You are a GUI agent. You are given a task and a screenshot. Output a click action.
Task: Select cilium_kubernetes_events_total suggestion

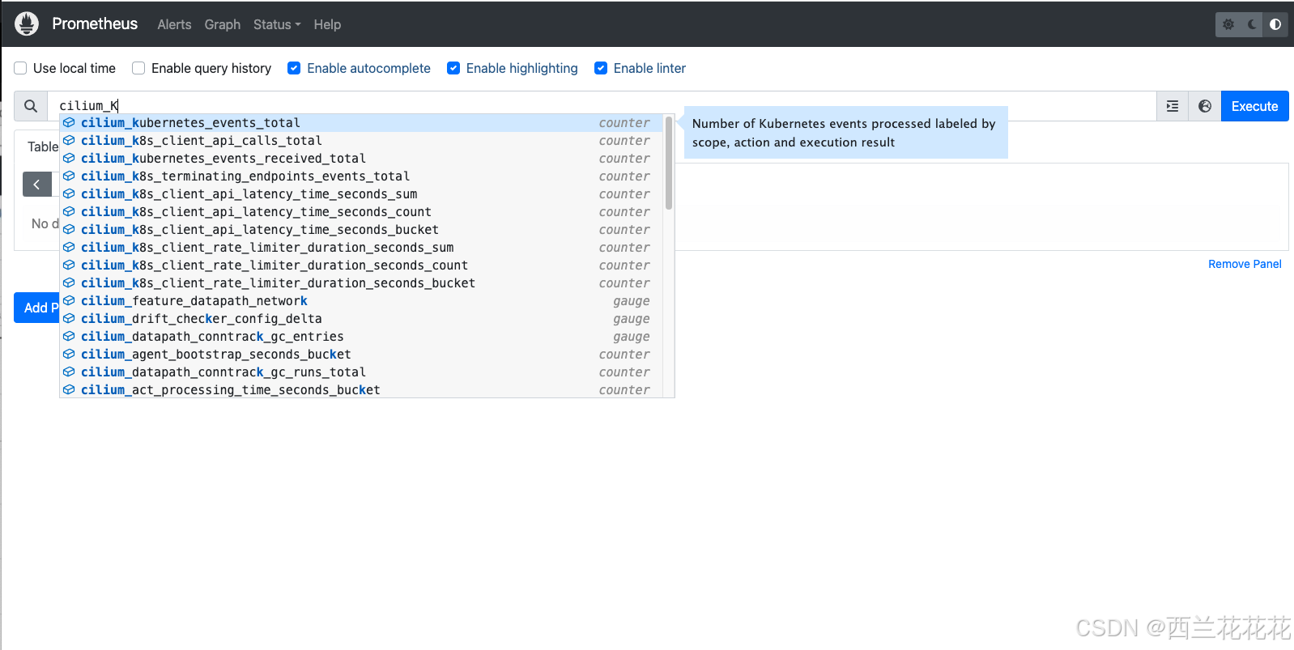362,123
